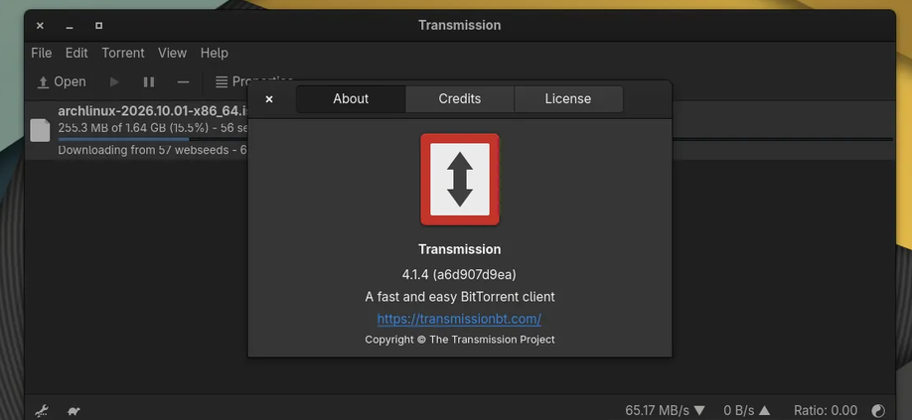The width and height of the screenshot is (912, 420).
Task: Close the Transmission main window
Action: tap(40, 26)
